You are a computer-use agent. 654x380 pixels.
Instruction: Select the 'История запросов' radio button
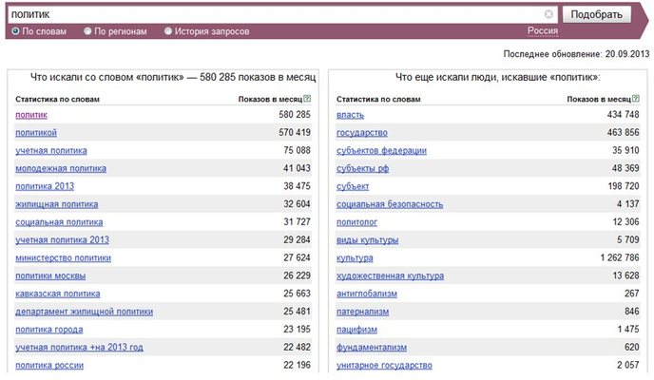coord(168,31)
